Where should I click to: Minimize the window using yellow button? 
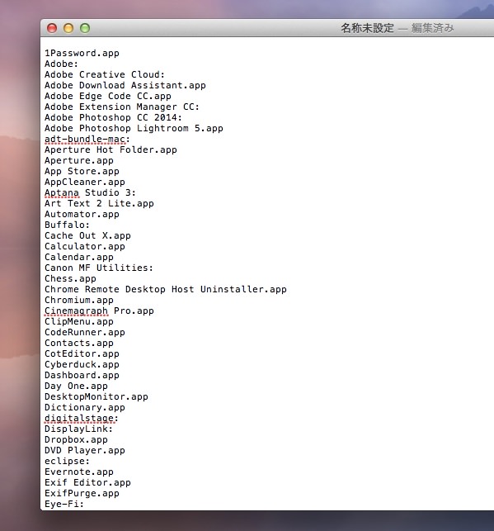pyautogui.click(x=68, y=28)
